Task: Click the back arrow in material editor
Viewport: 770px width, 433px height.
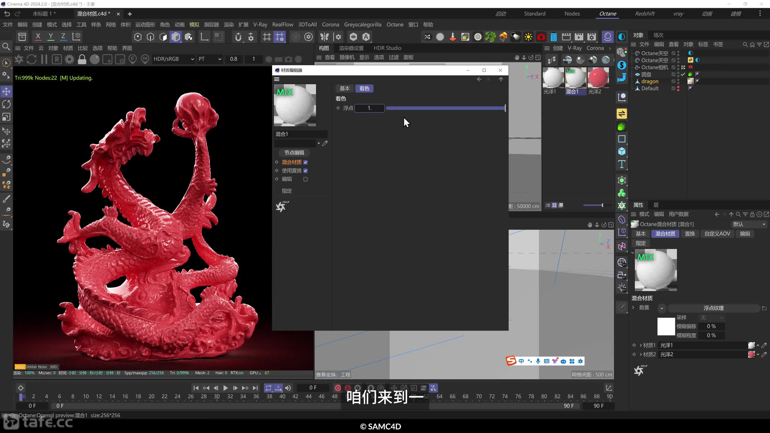Action: click(479, 79)
